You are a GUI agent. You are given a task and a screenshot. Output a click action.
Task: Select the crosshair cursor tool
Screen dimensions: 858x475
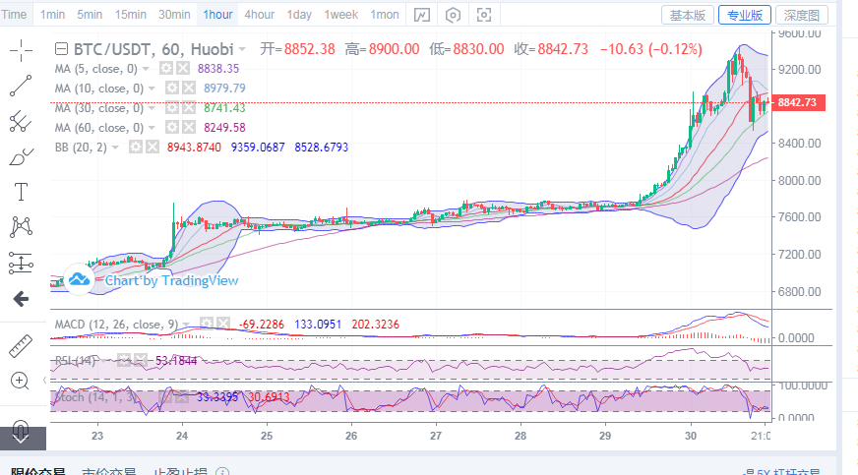(21, 51)
